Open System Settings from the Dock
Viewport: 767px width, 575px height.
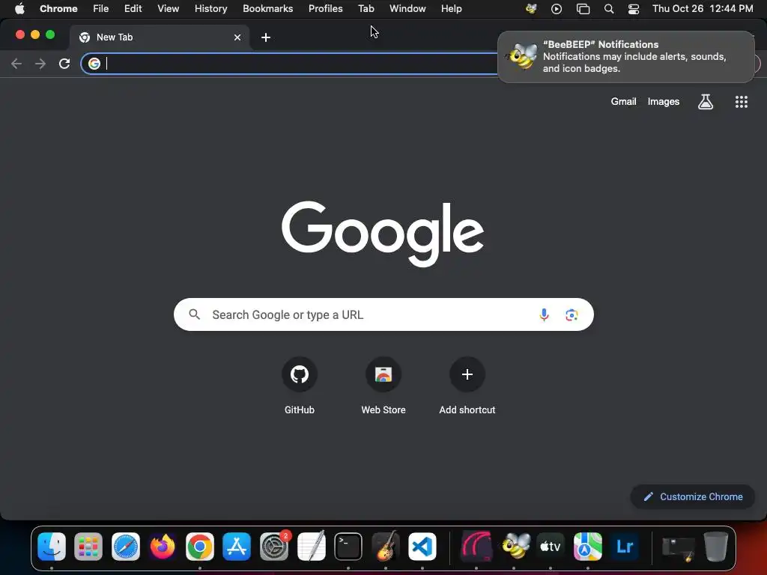tap(274, 546)
